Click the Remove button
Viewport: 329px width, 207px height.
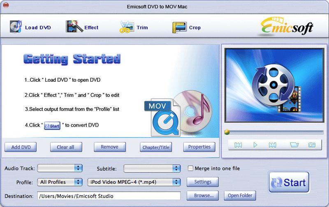coord(110,147)
